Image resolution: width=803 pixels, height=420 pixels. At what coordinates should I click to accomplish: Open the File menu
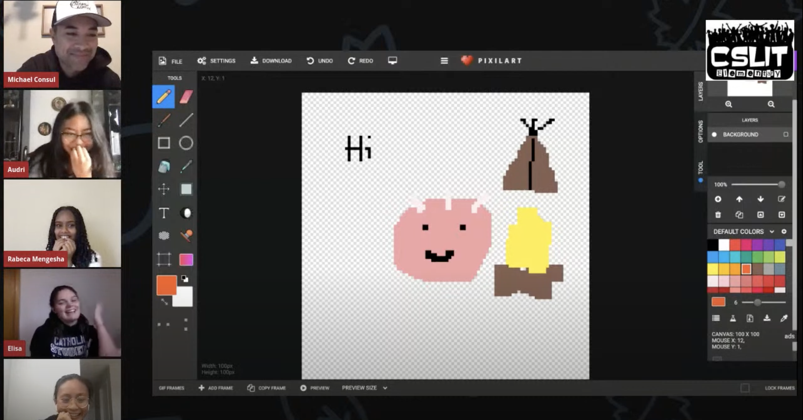click(x=171, y=61)
